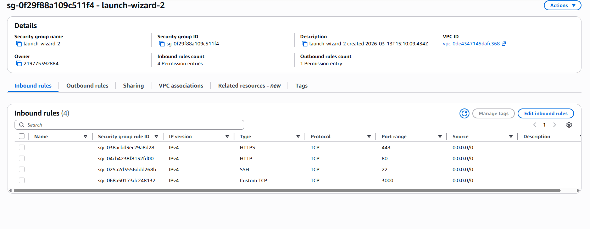Select the HTTP rule checkbox
This screenshot has height=229, width=590.
[22, 158]
